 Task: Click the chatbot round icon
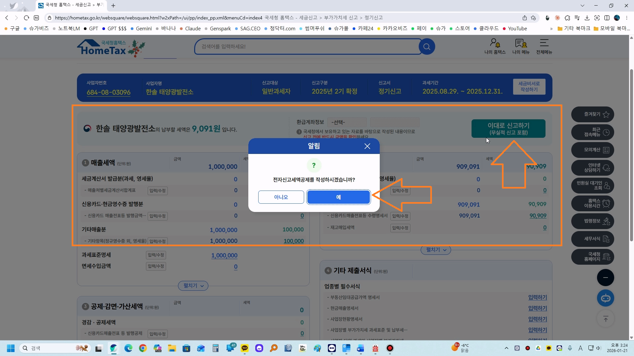(x=605, y=298)
